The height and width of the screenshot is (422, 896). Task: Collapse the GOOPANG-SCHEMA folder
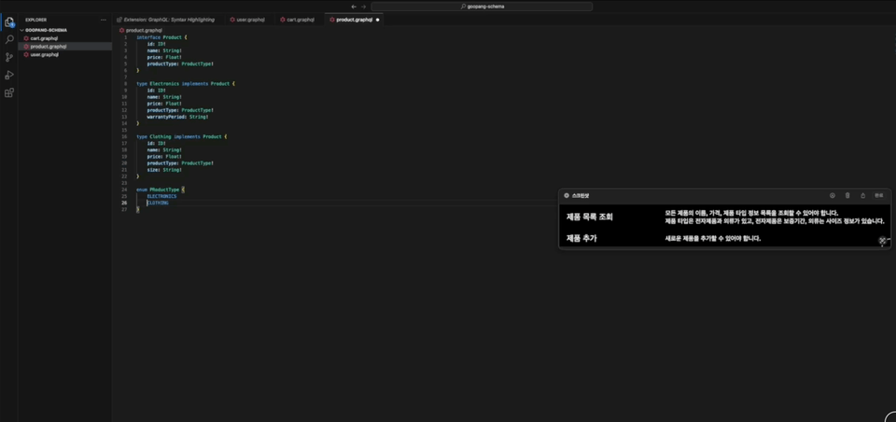(x=46, y=30)
